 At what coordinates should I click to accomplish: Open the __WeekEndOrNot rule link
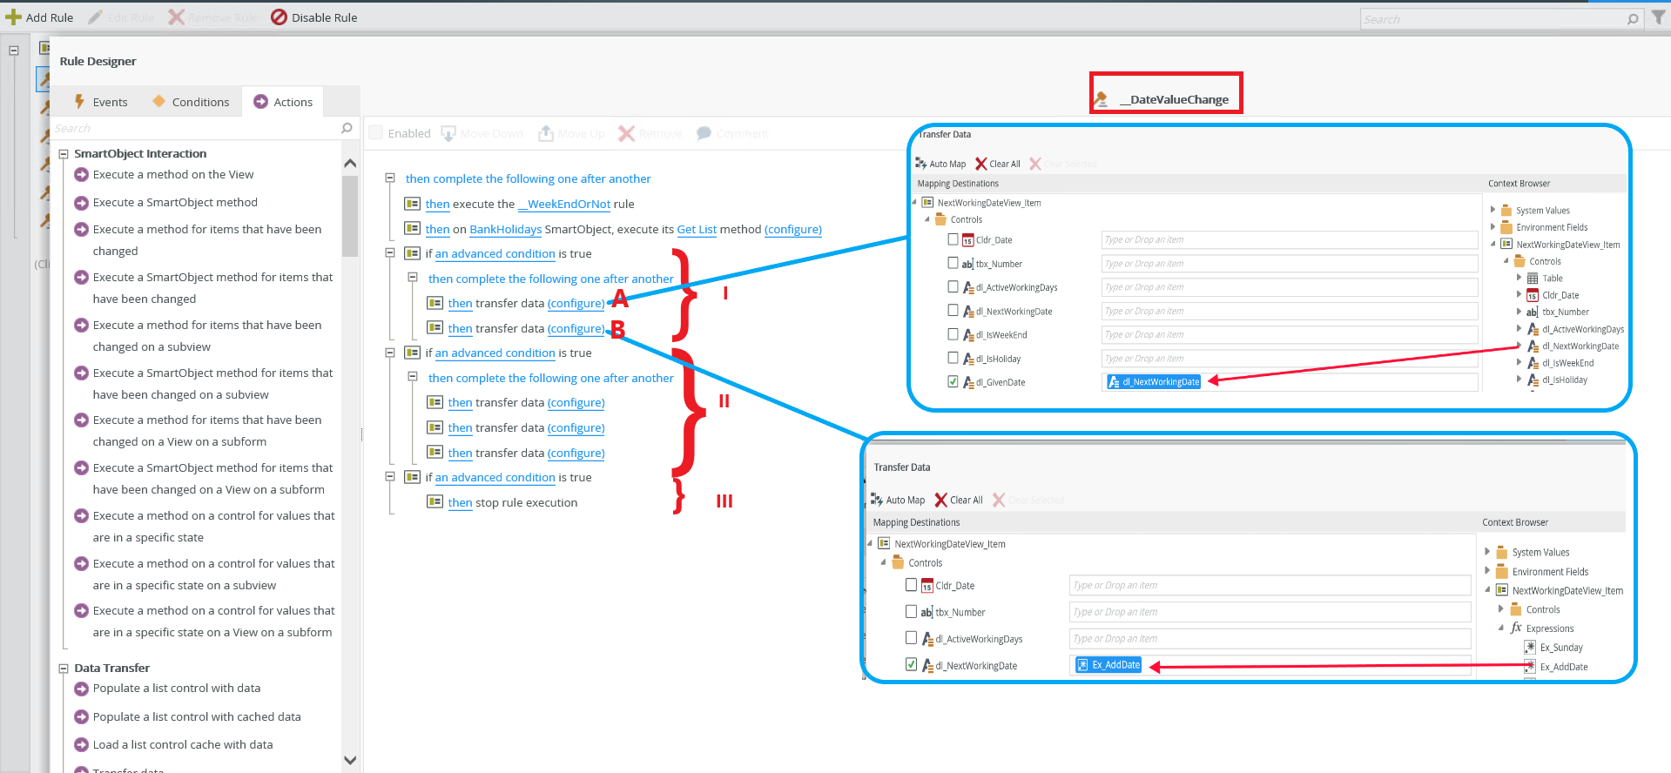point(564,205)
